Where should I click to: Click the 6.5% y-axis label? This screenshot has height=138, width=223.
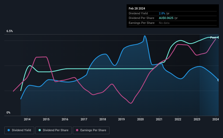(x=10, y=31)
